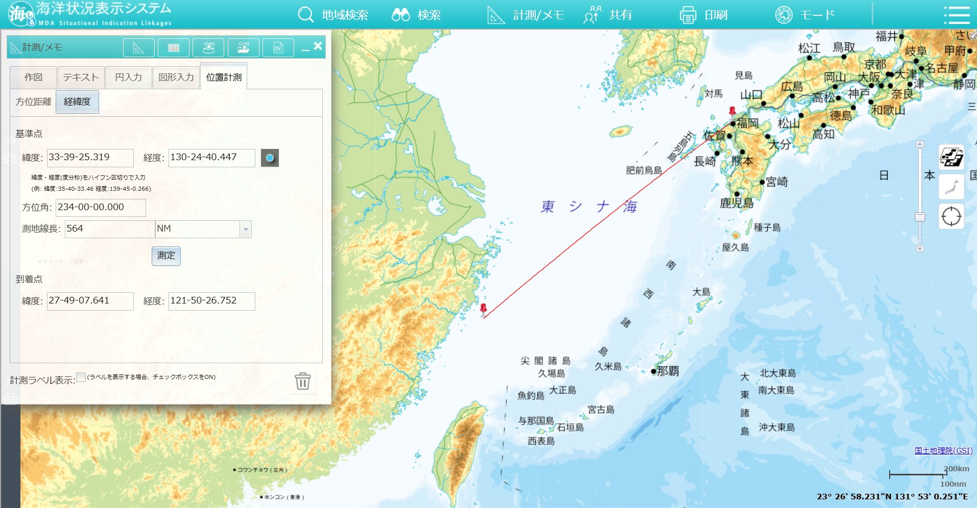The width and height of the screenshot is (977, 508).
Task: Switch to the 方位距離 sub-tab
Action: tap(33, 102)
